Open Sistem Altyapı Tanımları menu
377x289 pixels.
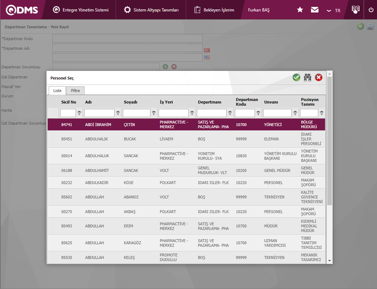151,10
